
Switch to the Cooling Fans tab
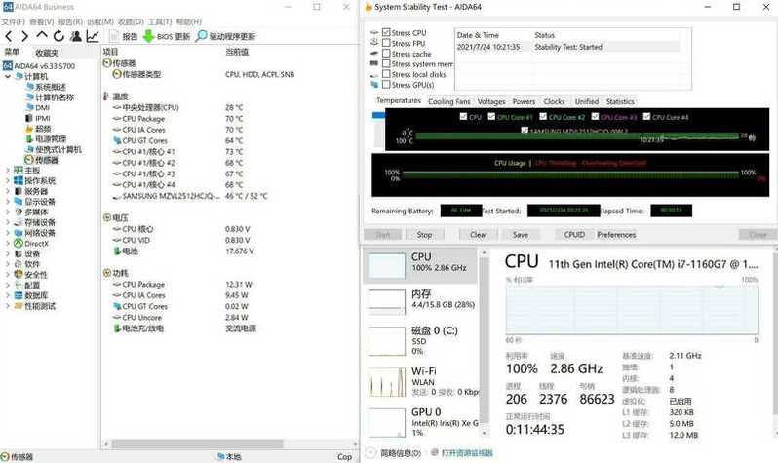[449, 101]
